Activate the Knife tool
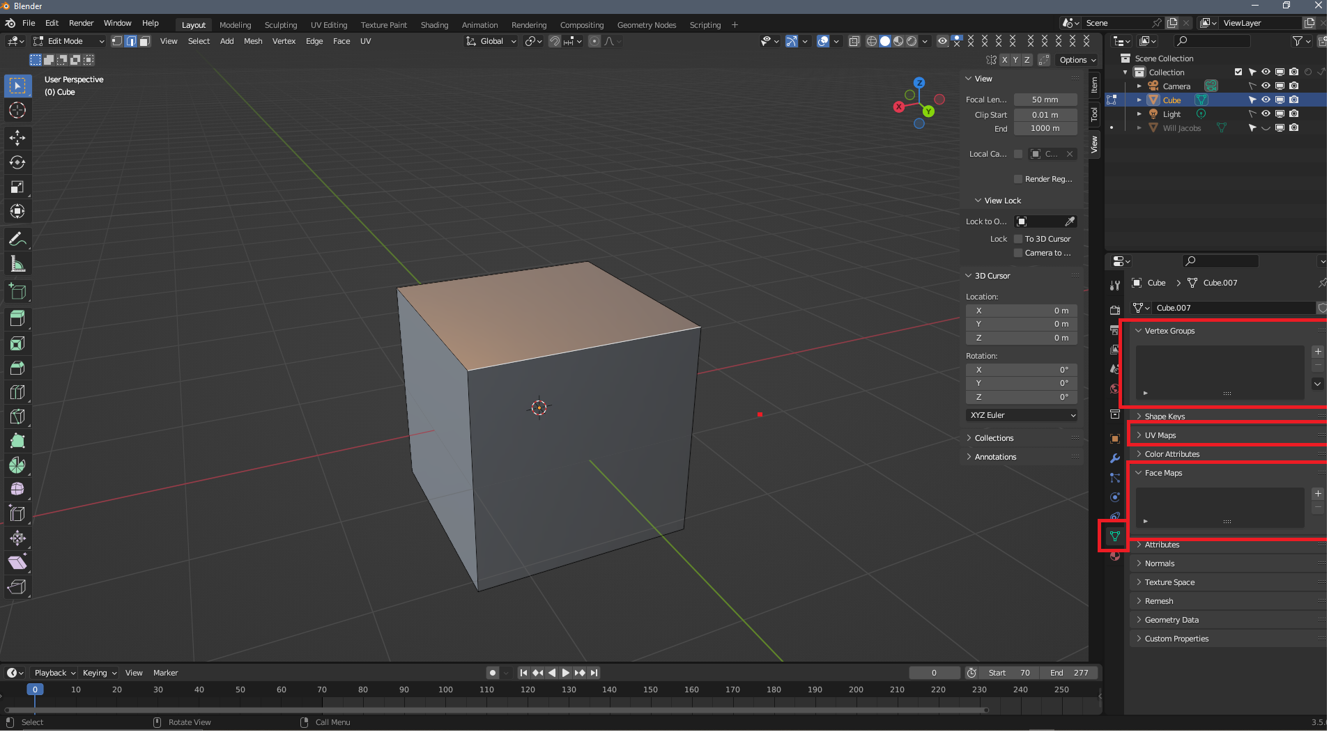This screenshot has height=732, width=1329. point(17,416)
